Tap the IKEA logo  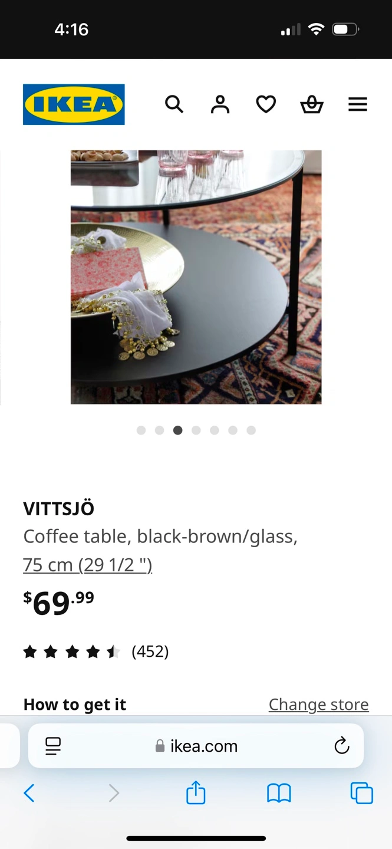point(74,104)
